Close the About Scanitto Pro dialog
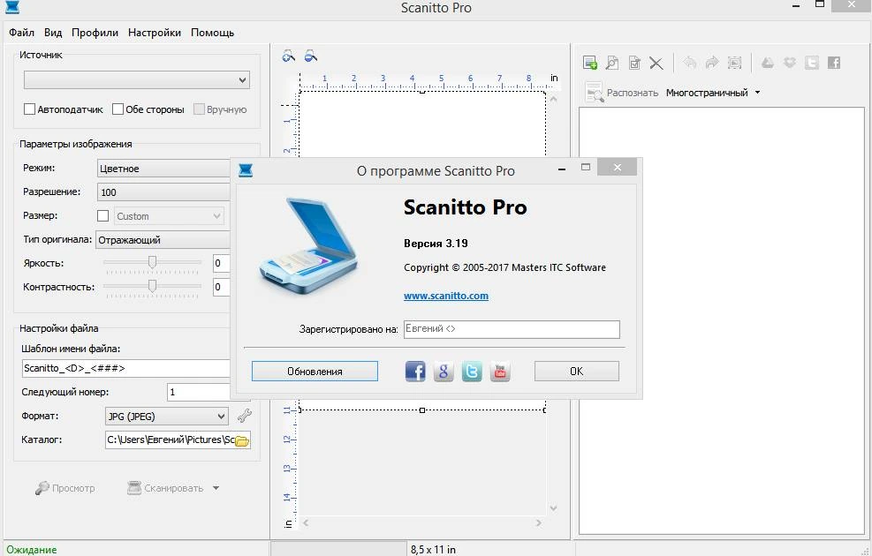Screen dimensions: 872x556 (x=617, y=167)
